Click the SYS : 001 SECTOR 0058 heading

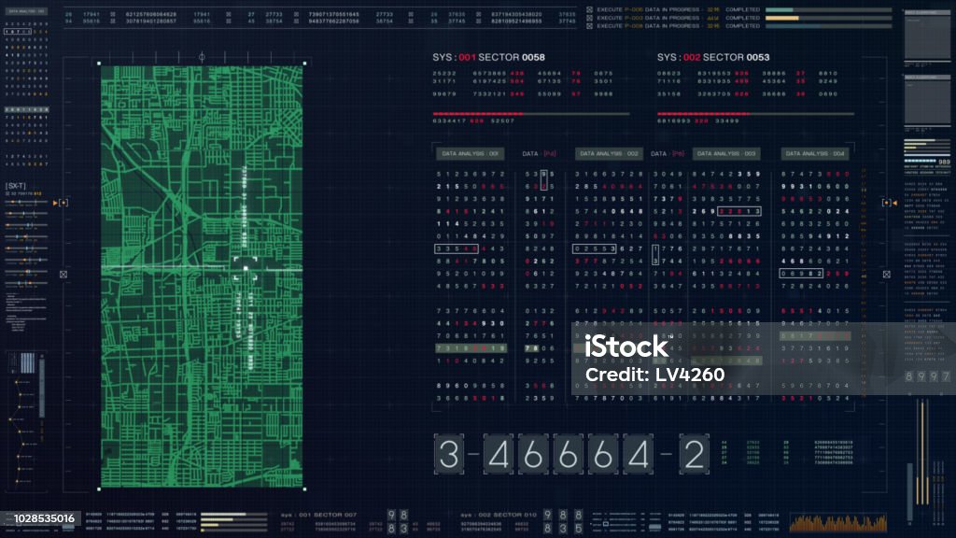[488, 57]
